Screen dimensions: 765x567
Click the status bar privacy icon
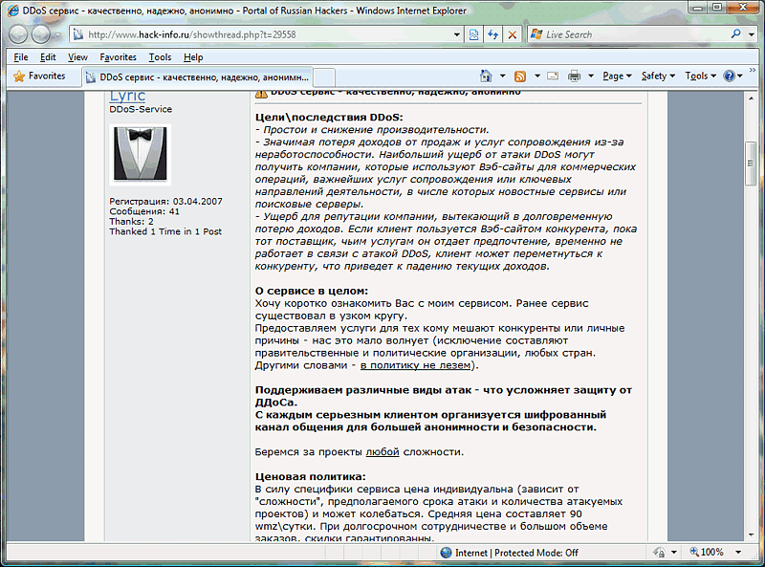pos(659,553)
